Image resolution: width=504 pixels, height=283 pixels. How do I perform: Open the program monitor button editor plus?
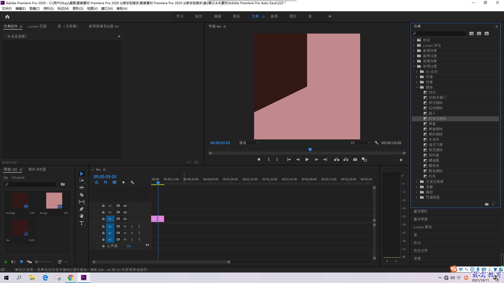pos(401,160)
